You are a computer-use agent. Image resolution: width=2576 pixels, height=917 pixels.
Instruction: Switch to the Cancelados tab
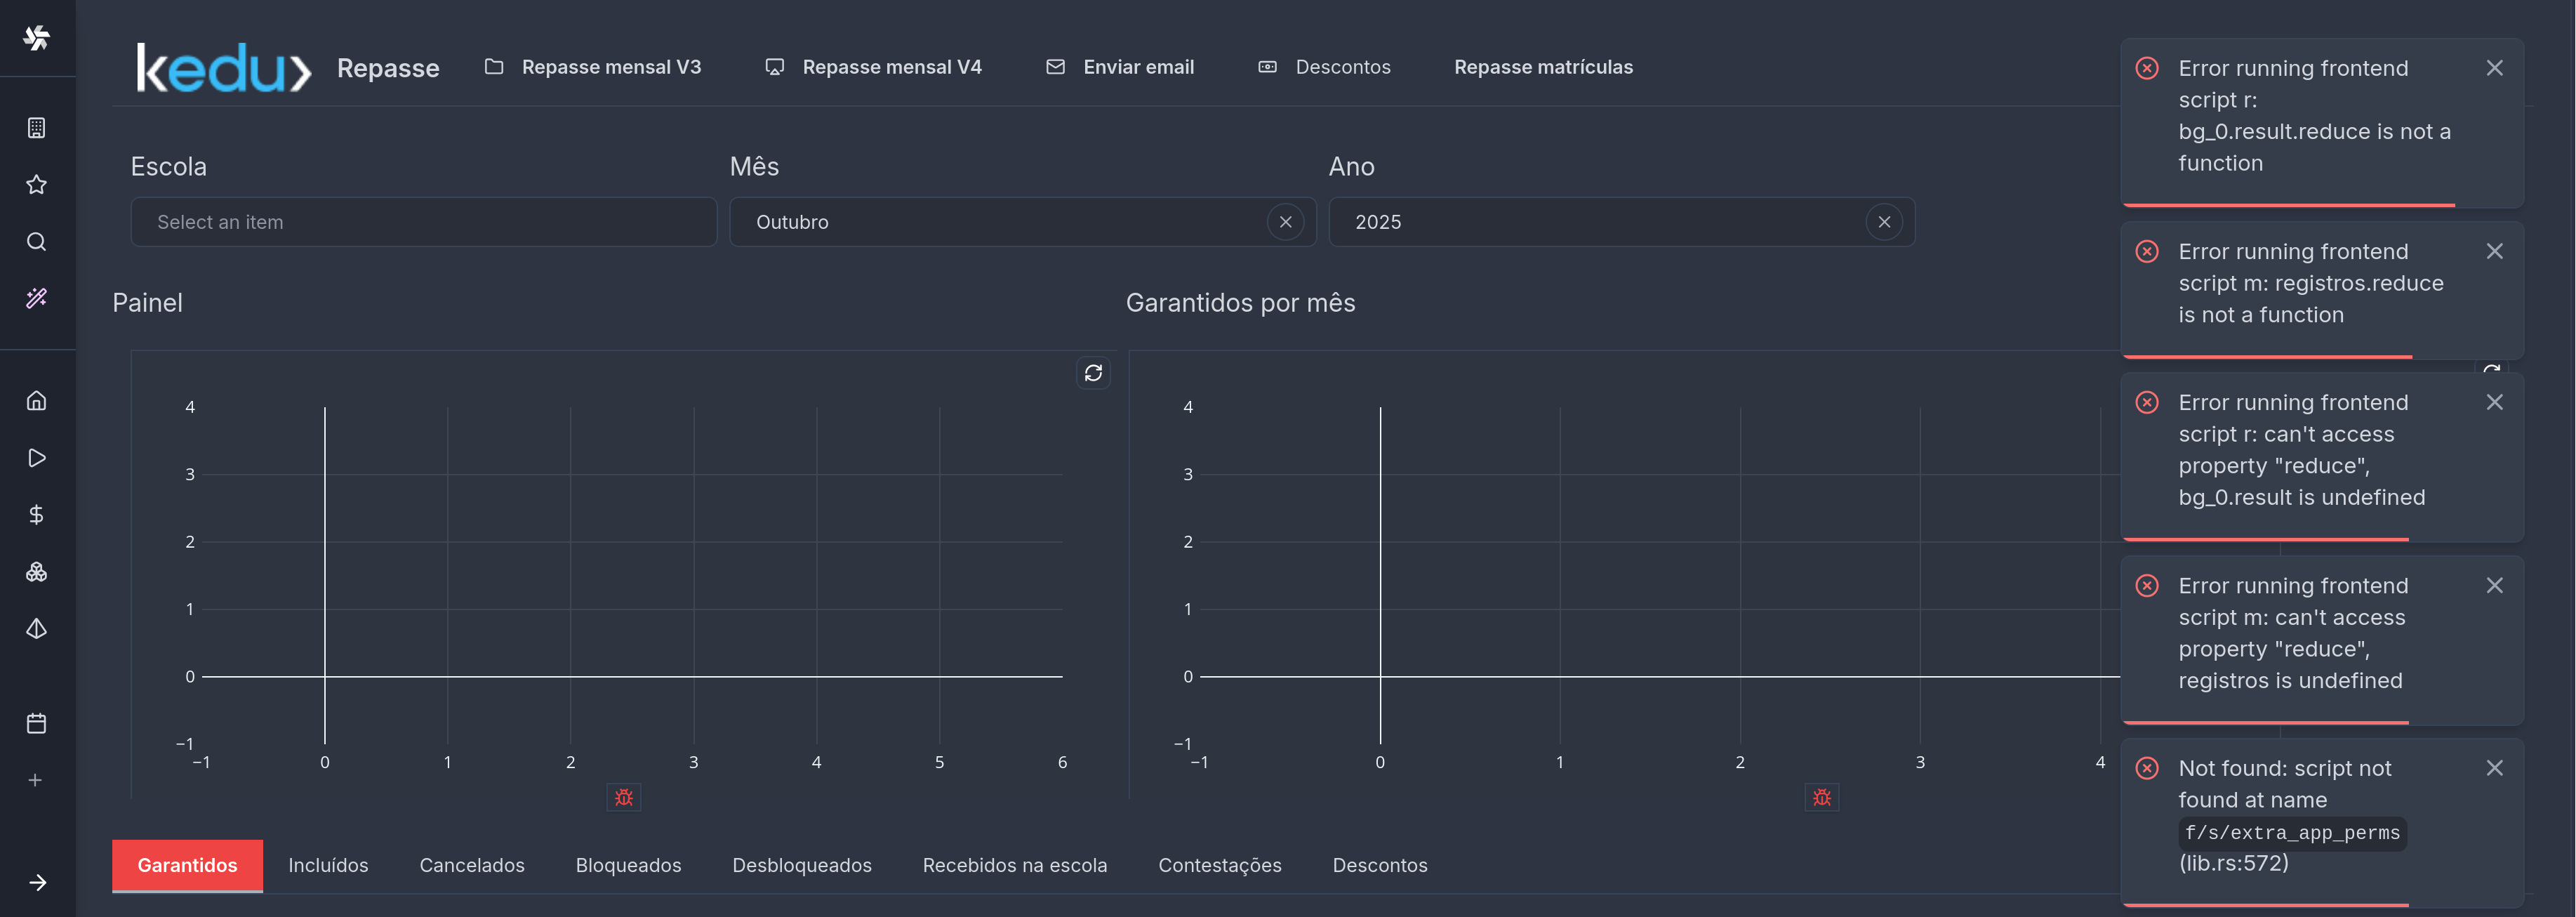pos(471,865)
